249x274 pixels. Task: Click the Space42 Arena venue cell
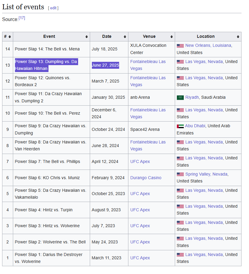(x=151, y=129)
